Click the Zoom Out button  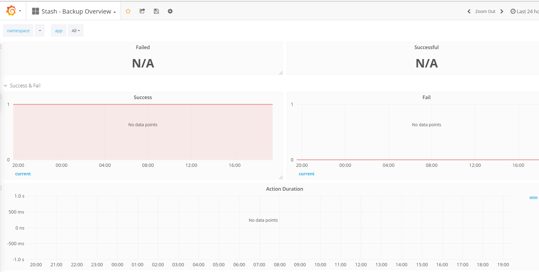coord(485,11)
